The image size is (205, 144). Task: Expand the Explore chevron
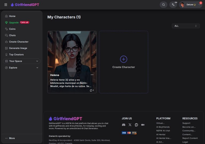(37, 67)
